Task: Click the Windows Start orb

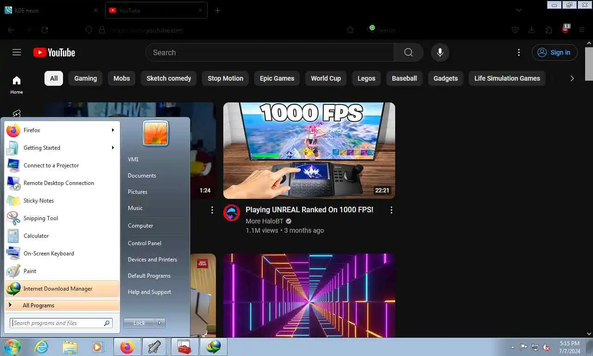Action: 13,347
